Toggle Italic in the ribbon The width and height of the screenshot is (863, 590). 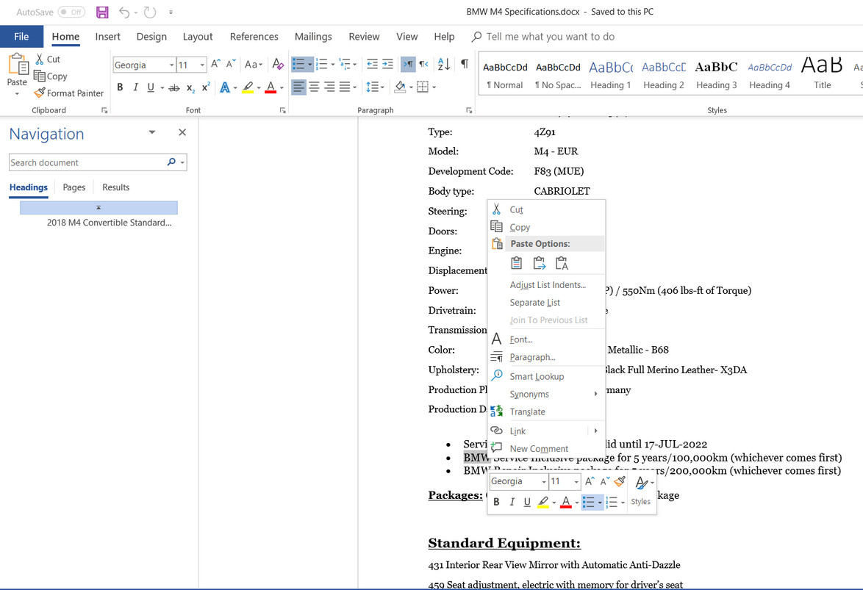click(135, 87)
